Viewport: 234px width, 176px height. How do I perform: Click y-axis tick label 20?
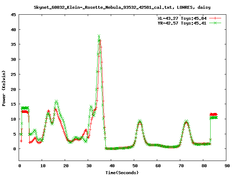click(13, 89)
